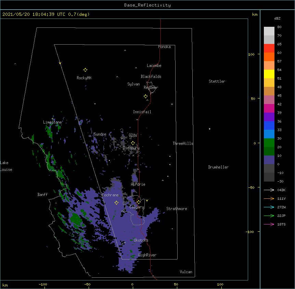The width and height of the screenshot is (295, 289).
Task: Click the Calgary label
Action: point(137,207)
